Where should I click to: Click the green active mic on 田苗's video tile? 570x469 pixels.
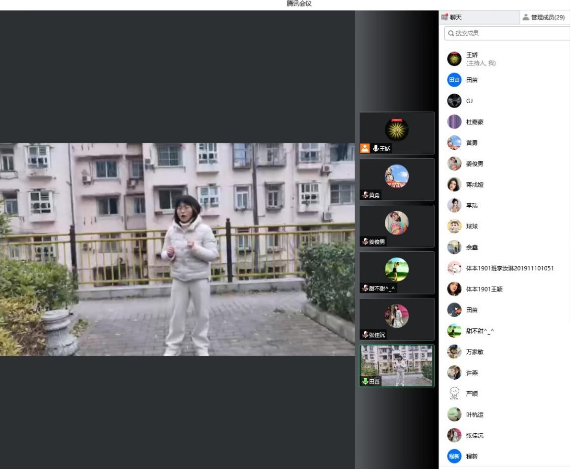click(x=365, y=381)
